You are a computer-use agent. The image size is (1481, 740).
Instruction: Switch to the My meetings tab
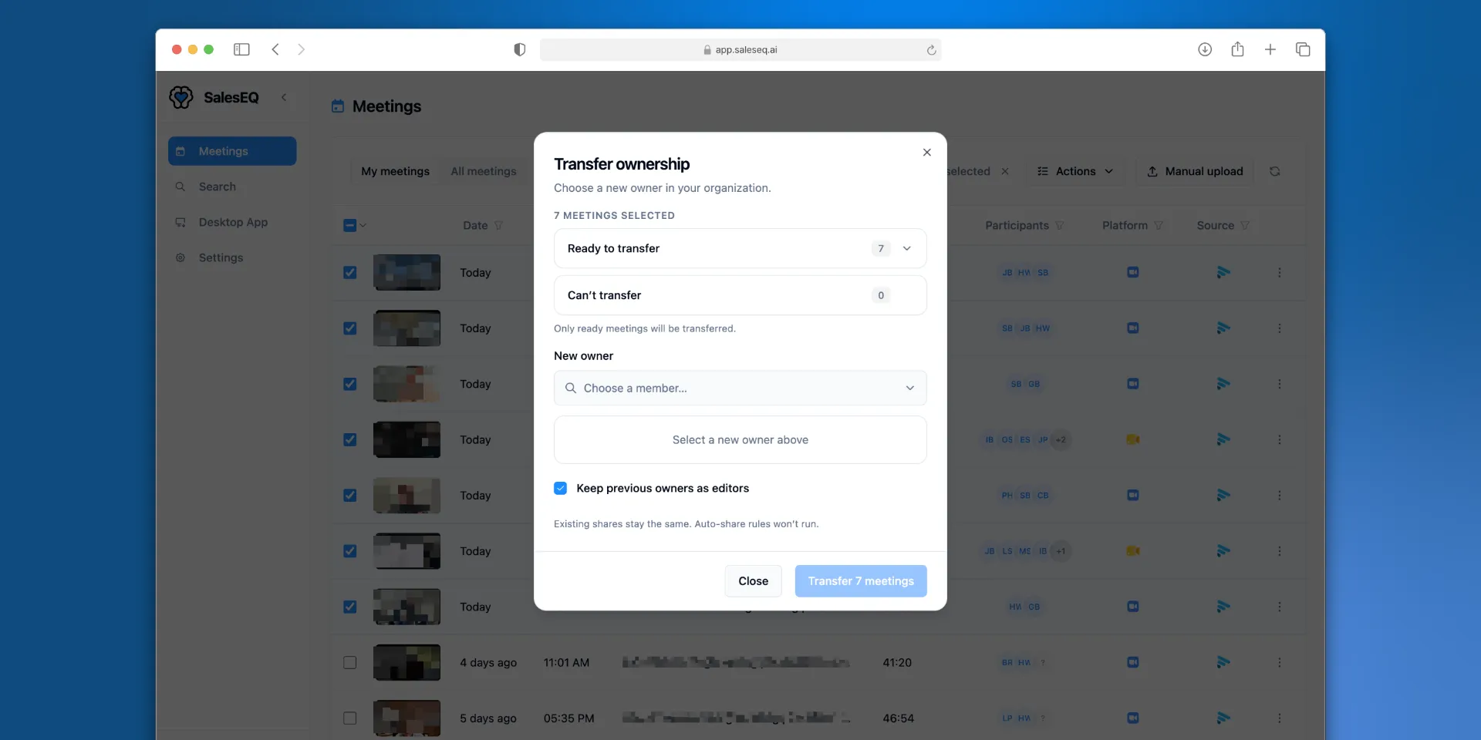[x=395, y=171]
